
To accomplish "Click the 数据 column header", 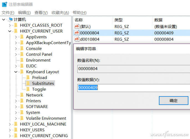I will tap(171, 20).
